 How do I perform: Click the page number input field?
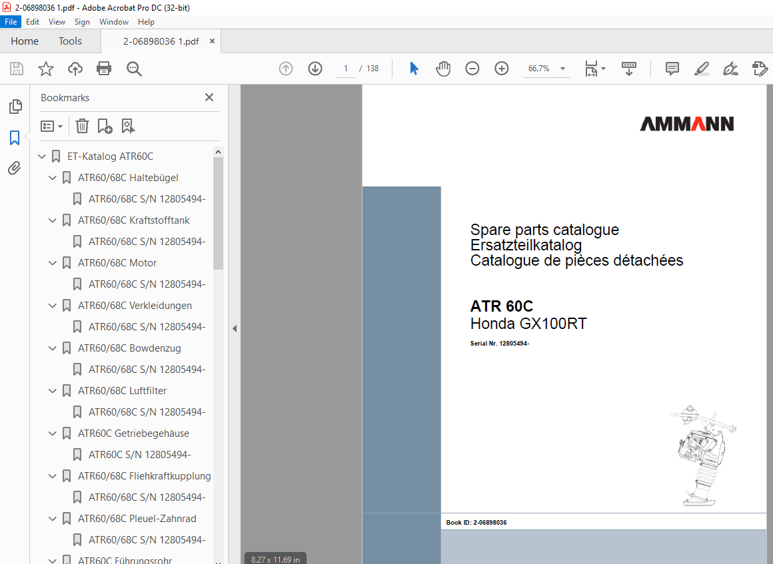346,69
